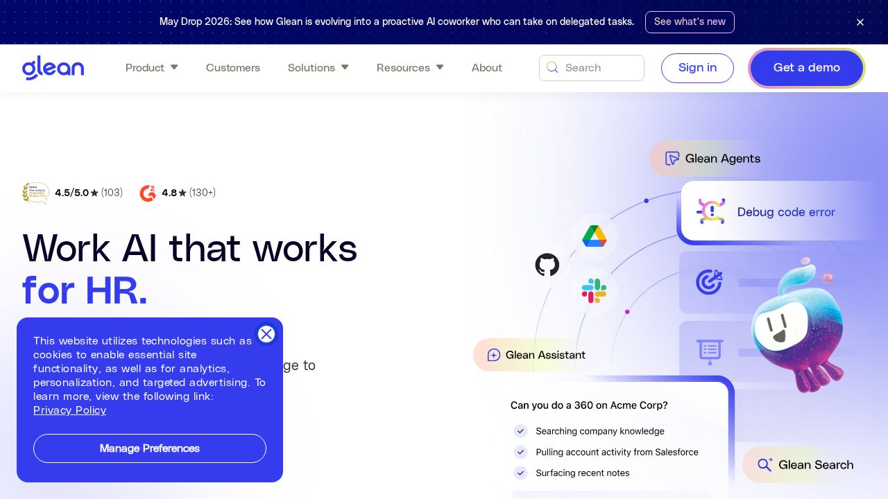Image resolution: width=888 pixels, height=499 pixels.
Task: Click the Debug code error bug icon
Action: tap(710, 211)
